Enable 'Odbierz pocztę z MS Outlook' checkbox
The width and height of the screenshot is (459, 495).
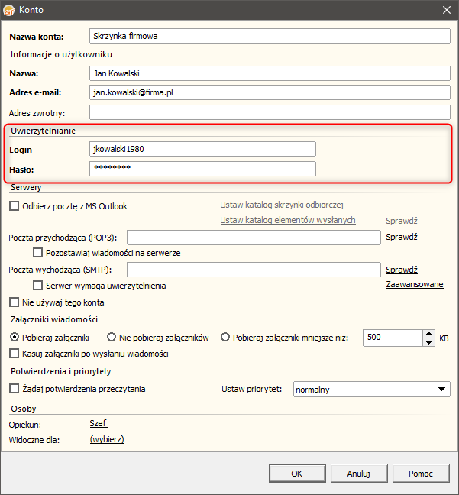(14, 206)
